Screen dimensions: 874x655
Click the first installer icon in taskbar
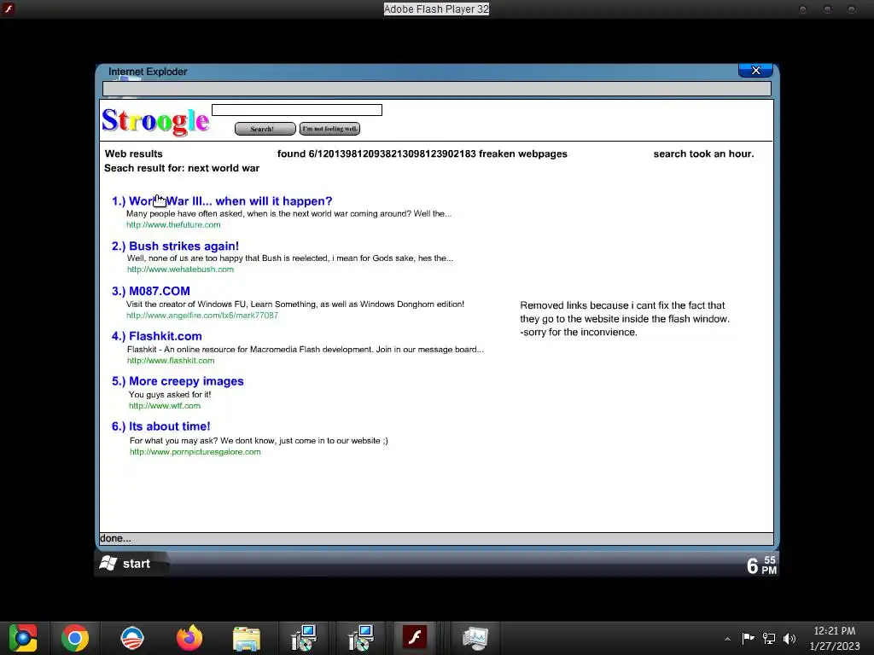click(304, 638)
